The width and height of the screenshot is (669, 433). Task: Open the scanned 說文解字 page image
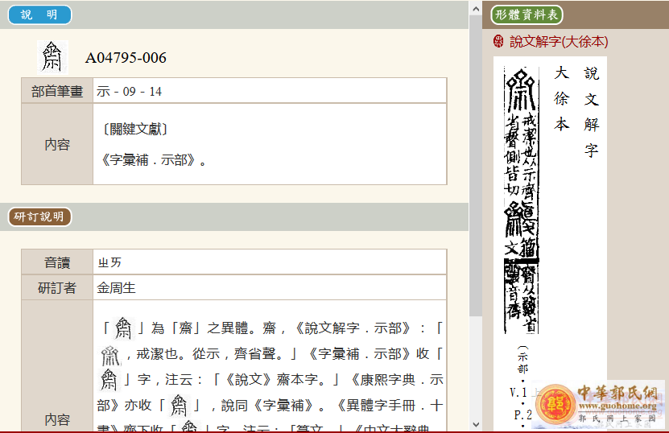(x=550, y=243)
